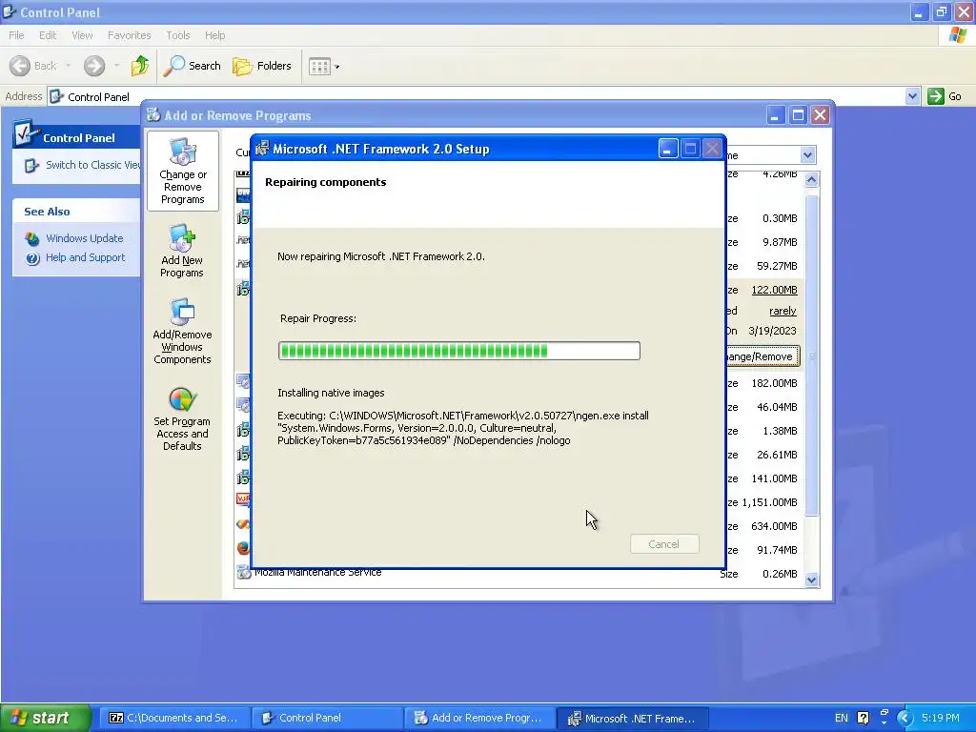Open the Help menu
Image resolution: width=976 pixels, height=732 pixels.
214,35
